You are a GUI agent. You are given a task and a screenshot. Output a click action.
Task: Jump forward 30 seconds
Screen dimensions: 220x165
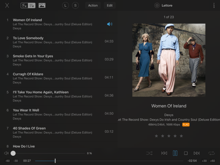(204, 161)
